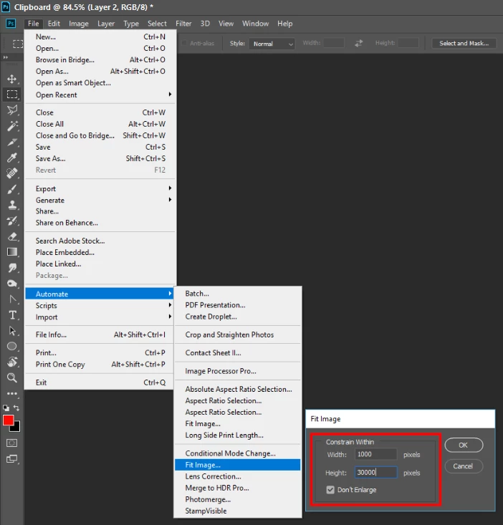Screen dimensions: 503x525
Task: Choose Place Embedded... from File menu
Action: click(x=100, y=252)
